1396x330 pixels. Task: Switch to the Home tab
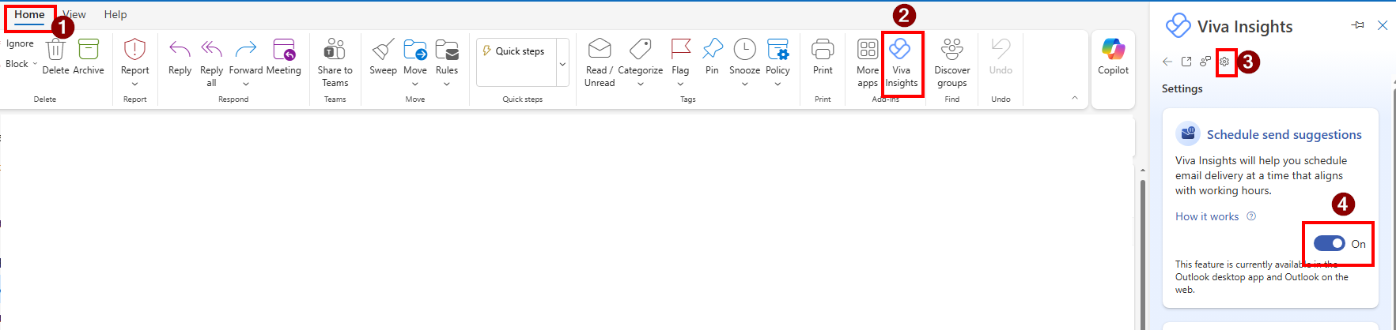pos(29,14)
